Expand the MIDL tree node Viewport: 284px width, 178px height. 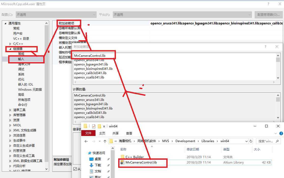click(x=10, y=125)
